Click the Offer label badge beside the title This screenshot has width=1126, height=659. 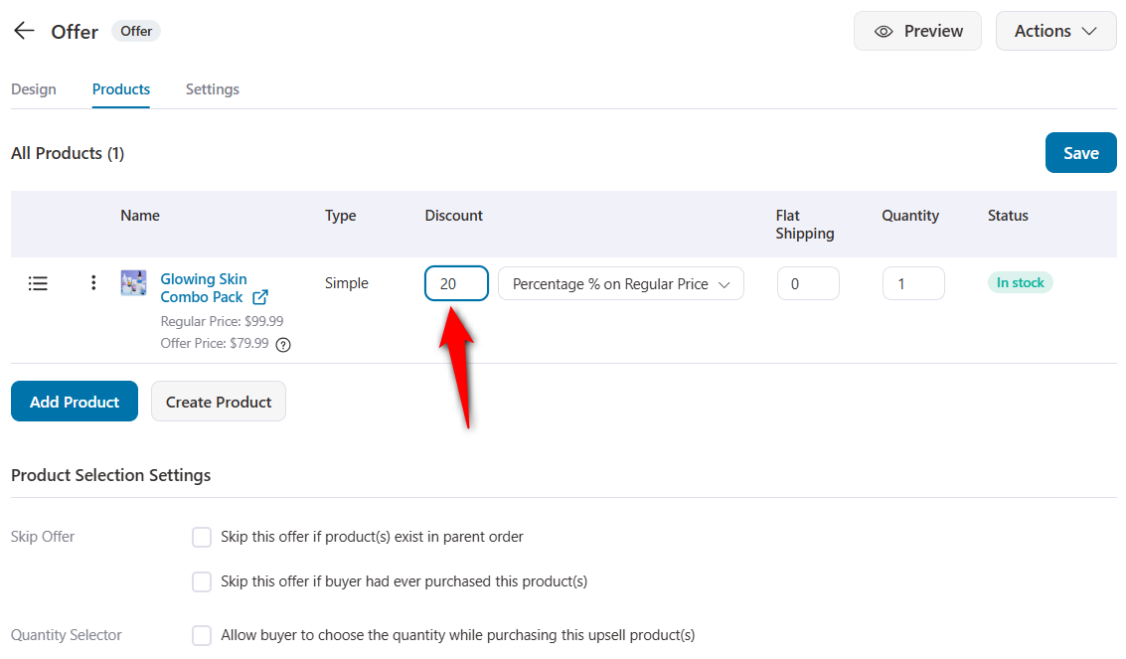click(x=136, y=31)
